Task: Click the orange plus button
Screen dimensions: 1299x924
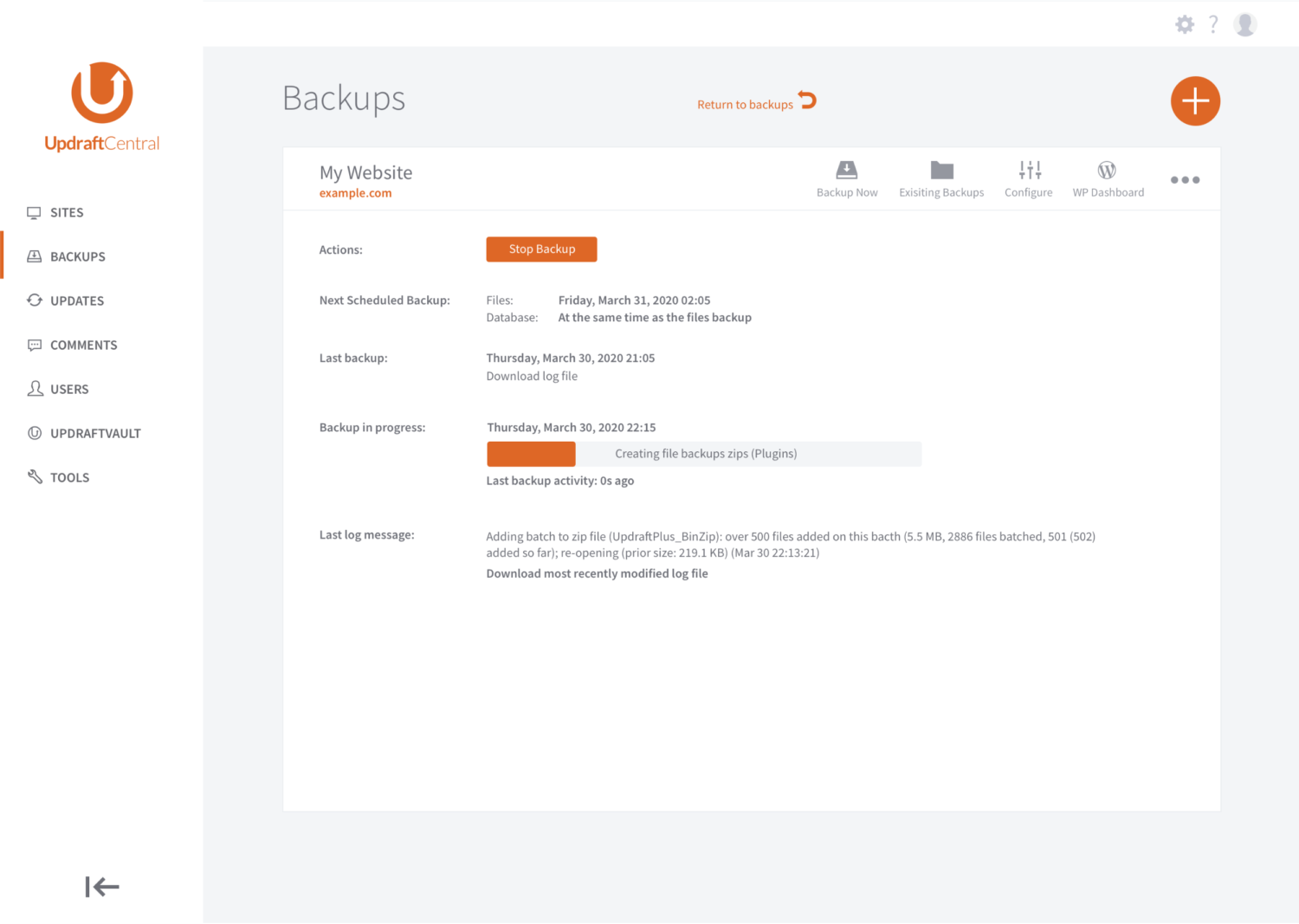Action: click(x=1195, y=100)
